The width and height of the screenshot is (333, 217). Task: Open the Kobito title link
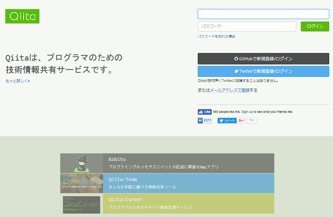coord(117,159)
